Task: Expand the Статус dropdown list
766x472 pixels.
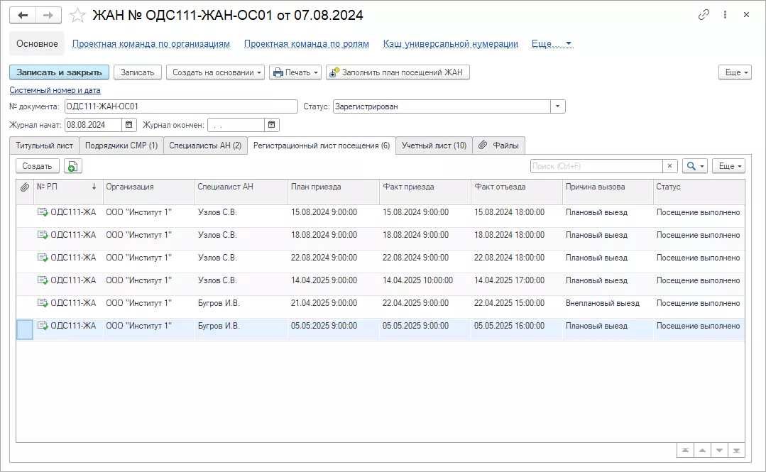Action: 558,106
